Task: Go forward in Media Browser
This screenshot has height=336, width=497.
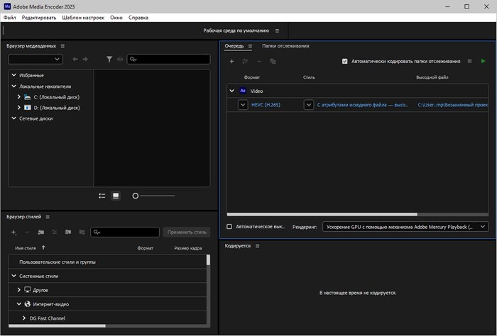Action: pyautogui.click(x=85, y=59)
